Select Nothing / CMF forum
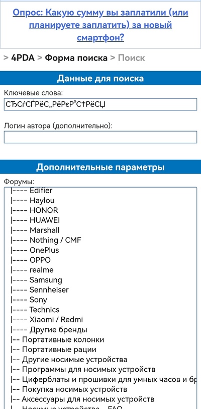Screen dimensions: 201x409 (x=100, y=240)
